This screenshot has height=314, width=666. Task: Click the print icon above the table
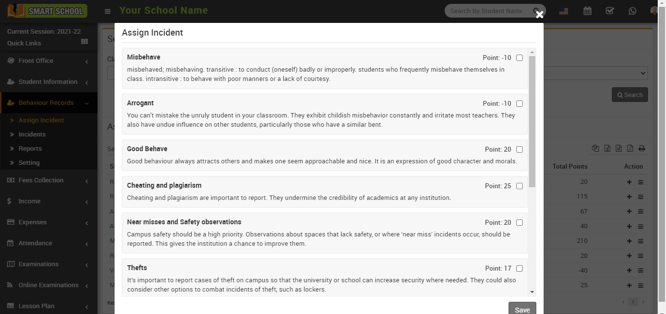coord(642,149)
